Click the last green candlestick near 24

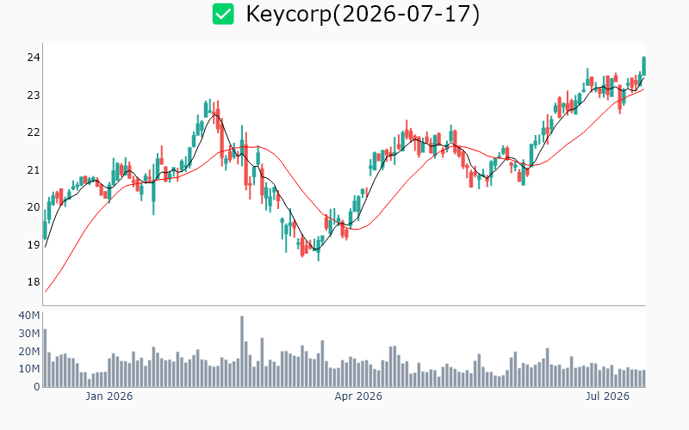point(644,66)
